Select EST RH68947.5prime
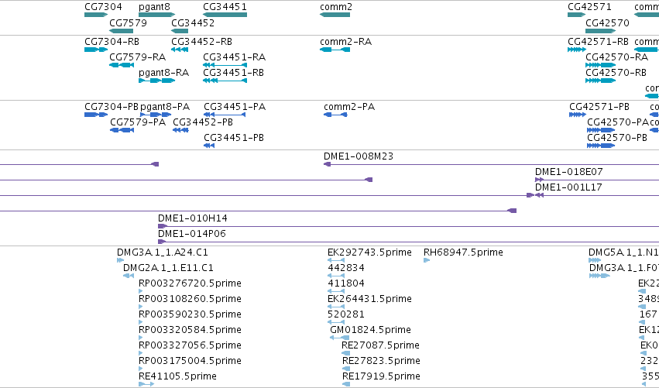659x388 pixels. click(463, 252)
